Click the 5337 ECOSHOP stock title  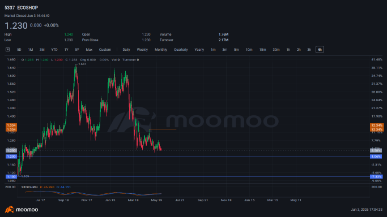[21, 8]
